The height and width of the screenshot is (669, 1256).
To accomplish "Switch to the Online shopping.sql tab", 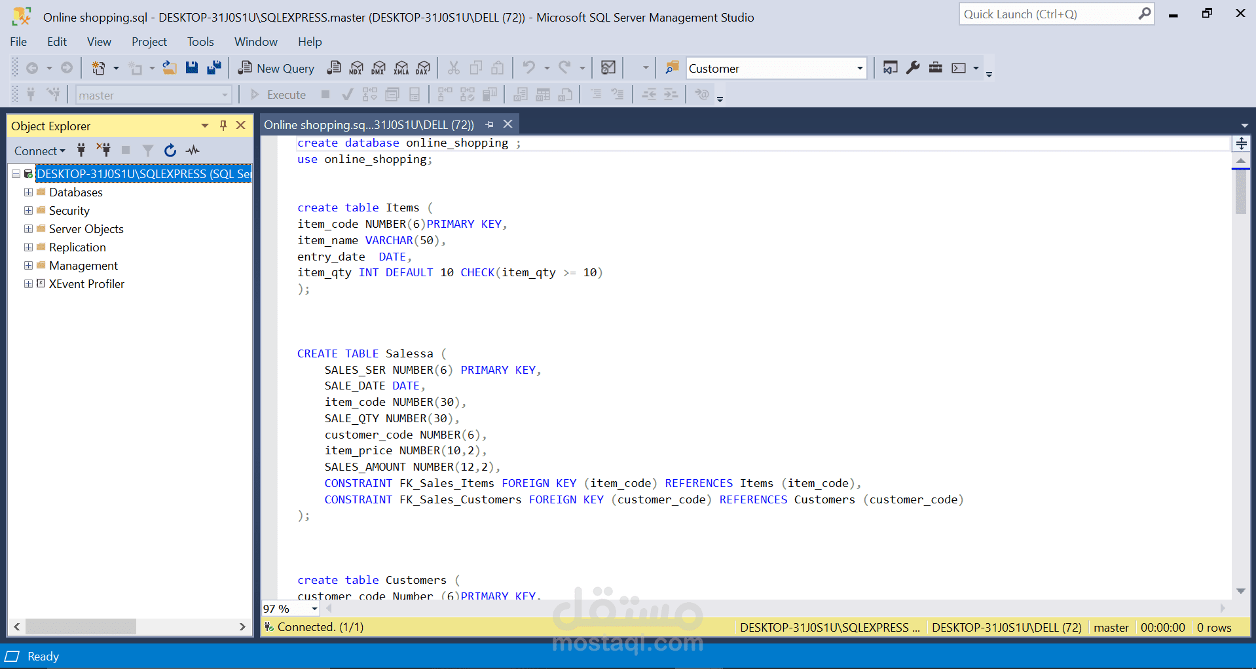I will coord(369,124).
